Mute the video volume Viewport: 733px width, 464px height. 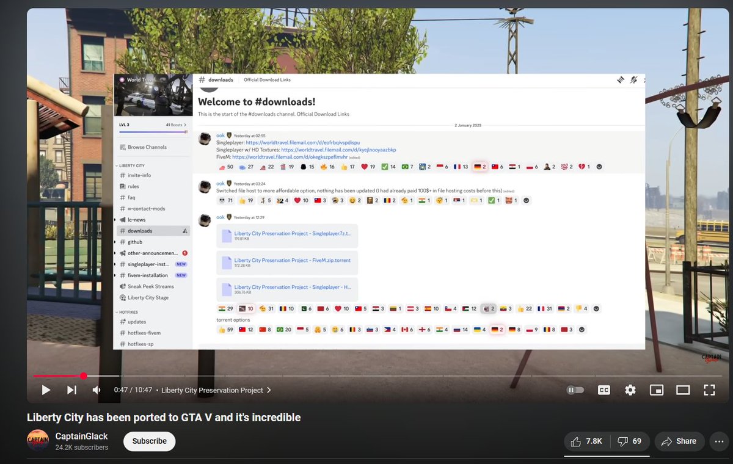97,390
